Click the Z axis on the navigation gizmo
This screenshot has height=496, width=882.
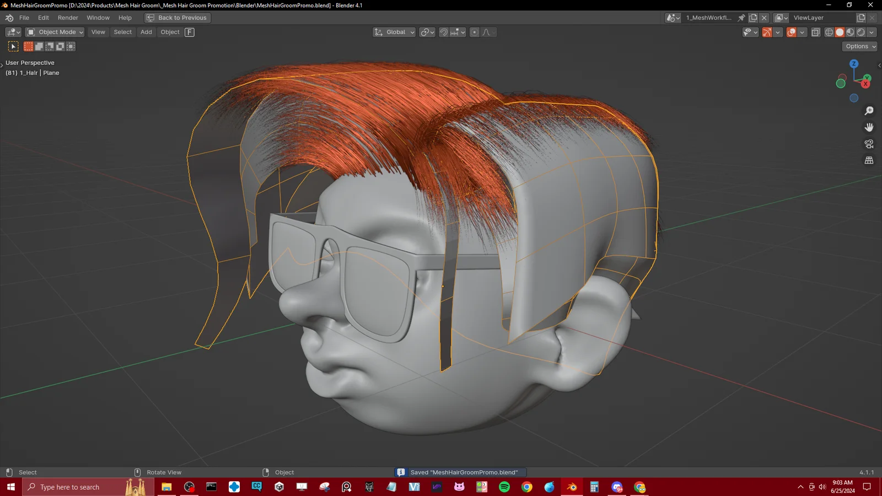[x=854, y=64]
